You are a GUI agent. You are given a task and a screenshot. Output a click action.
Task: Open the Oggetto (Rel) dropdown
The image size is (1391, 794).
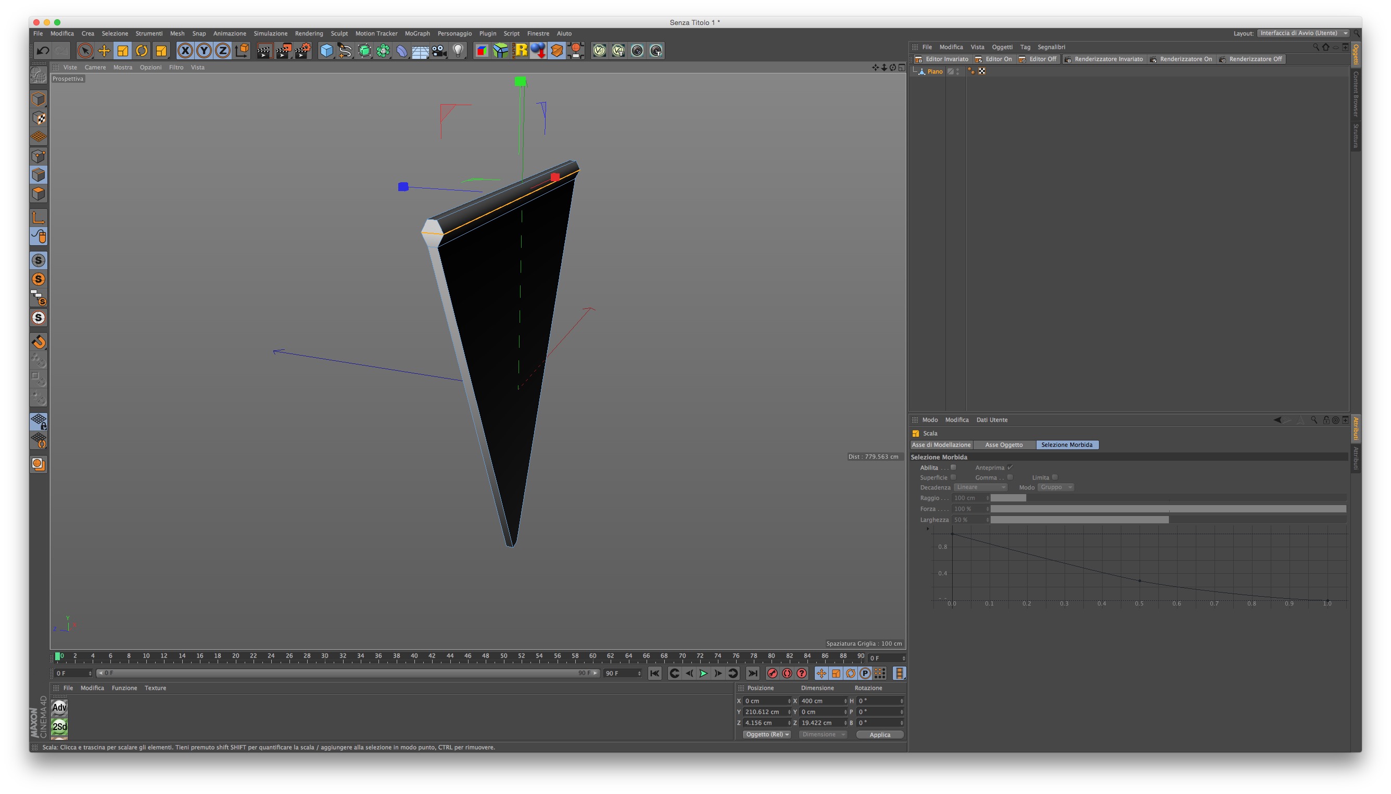767,735
